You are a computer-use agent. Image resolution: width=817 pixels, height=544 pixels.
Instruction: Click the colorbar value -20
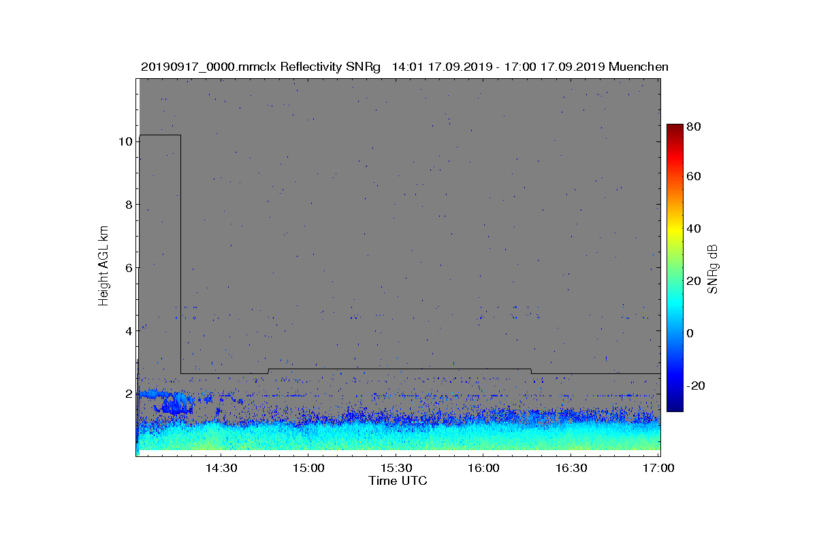tap(696, 386)
